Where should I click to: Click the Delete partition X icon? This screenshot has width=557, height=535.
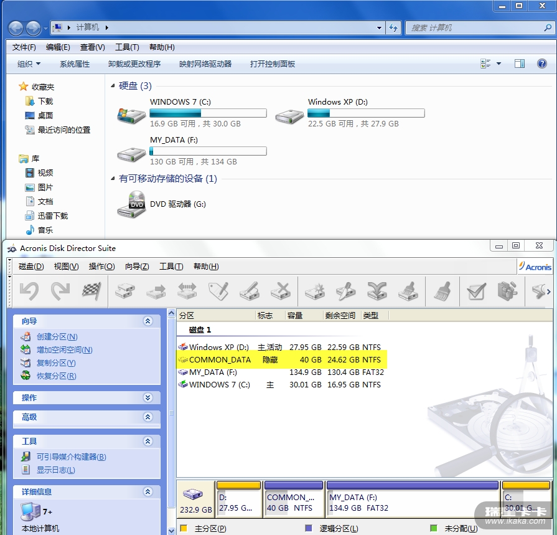281,291
